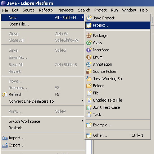Click the Source Folder icon
The height and width of the screenshot is (154, 154).
89,71
